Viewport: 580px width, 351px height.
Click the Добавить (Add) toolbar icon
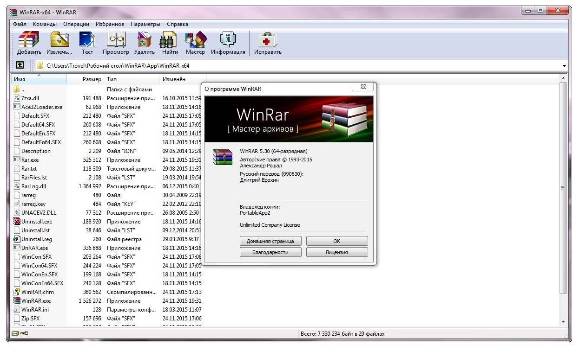[x=29, y=39]
